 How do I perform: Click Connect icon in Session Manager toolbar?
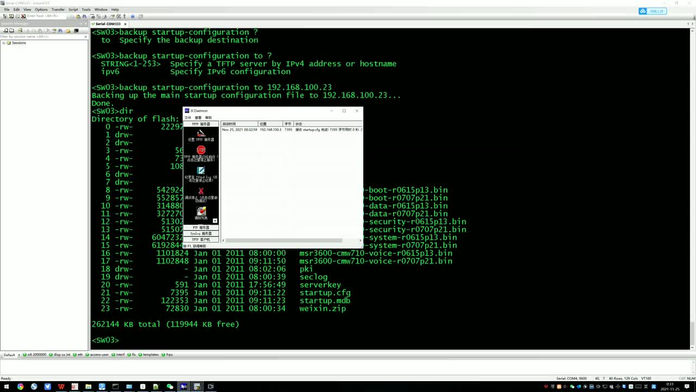coord(5,30)
